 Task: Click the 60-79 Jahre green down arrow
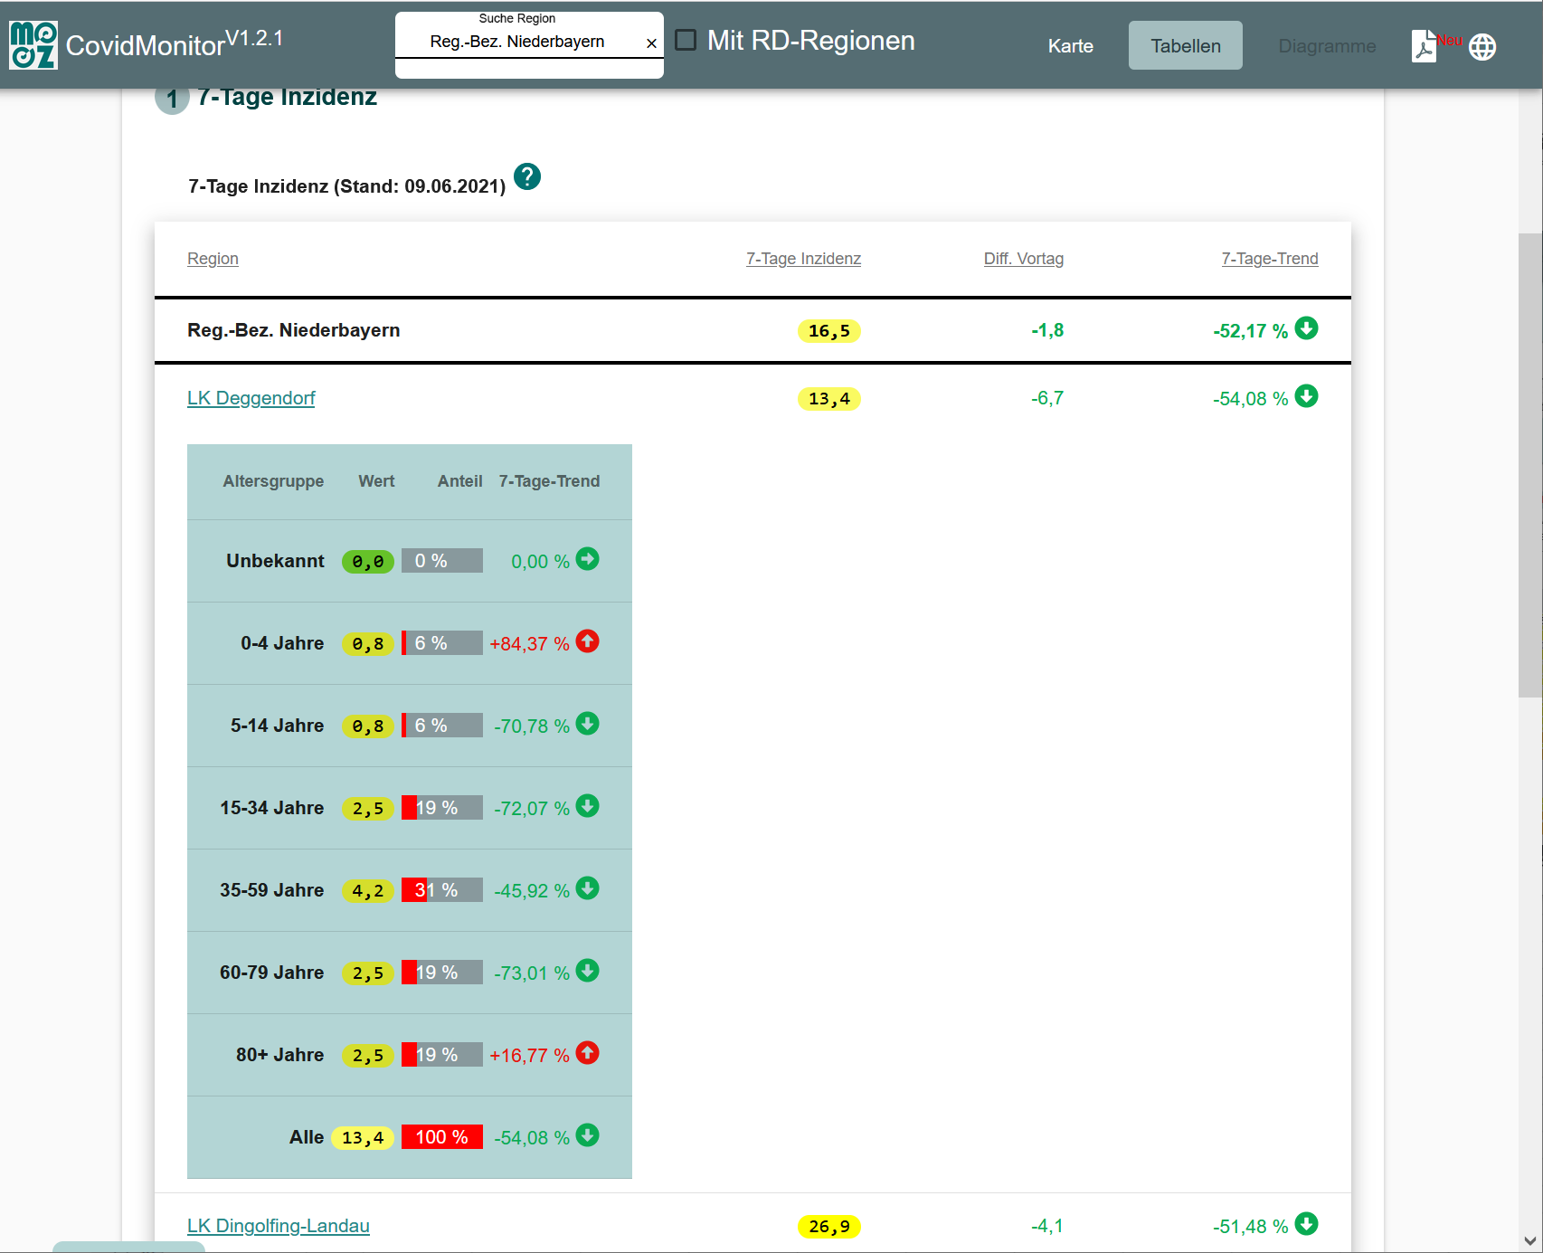pyautogui.click(x=588, y=971)
